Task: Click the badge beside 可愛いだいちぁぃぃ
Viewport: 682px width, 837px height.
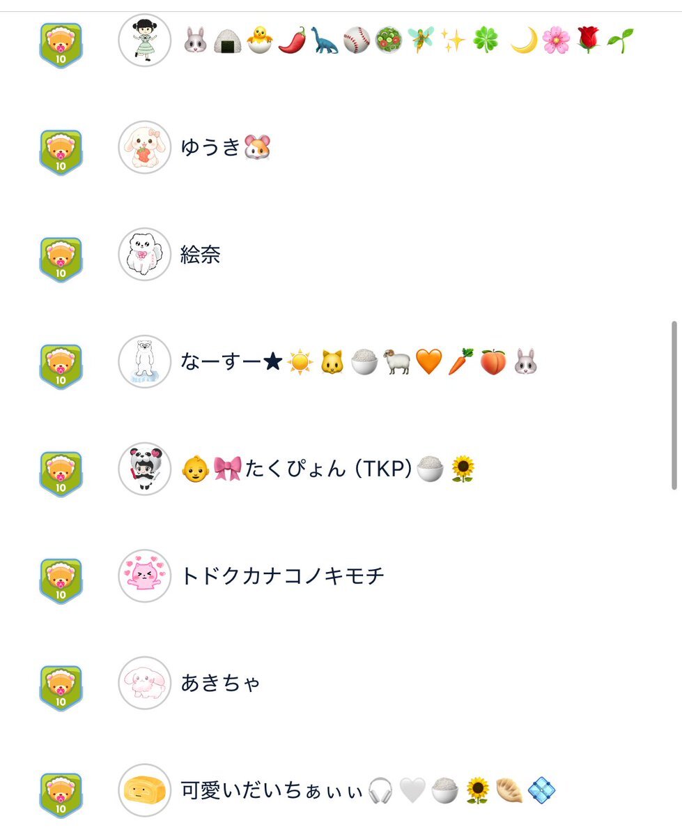Action: pyautogui.click(x=61, y=795)
